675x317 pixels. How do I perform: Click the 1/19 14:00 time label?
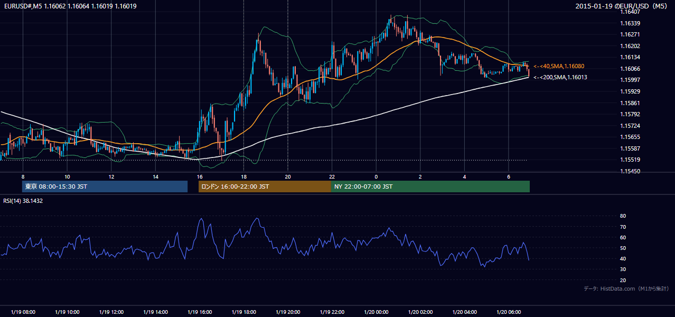click(x=155, y=312)
